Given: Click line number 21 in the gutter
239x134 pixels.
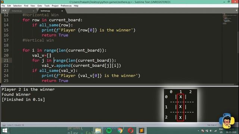Looking at the screenshot, I should pos(6,60).
